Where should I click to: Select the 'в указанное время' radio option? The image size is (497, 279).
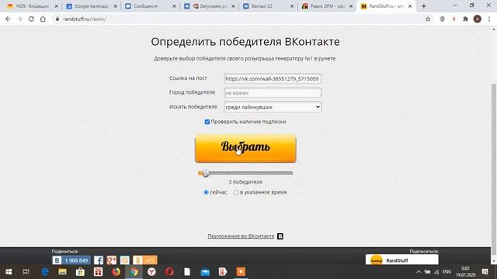click(236, 192)
